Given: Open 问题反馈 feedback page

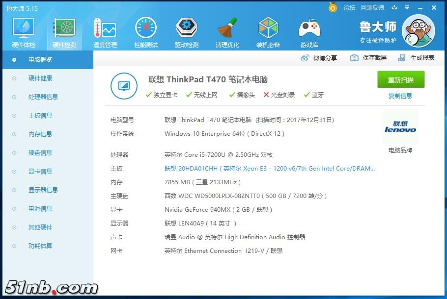Looking at the screenshot, I should pos(373,8).
